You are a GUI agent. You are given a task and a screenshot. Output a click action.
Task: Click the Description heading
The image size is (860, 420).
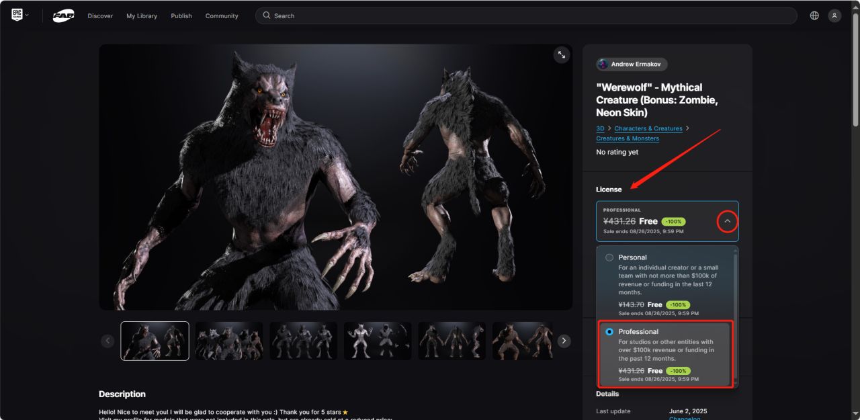122,394
